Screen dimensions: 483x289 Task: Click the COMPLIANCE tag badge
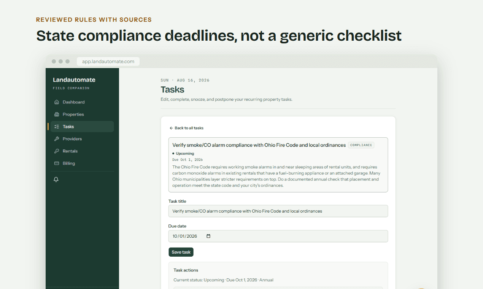click(361, 145)
